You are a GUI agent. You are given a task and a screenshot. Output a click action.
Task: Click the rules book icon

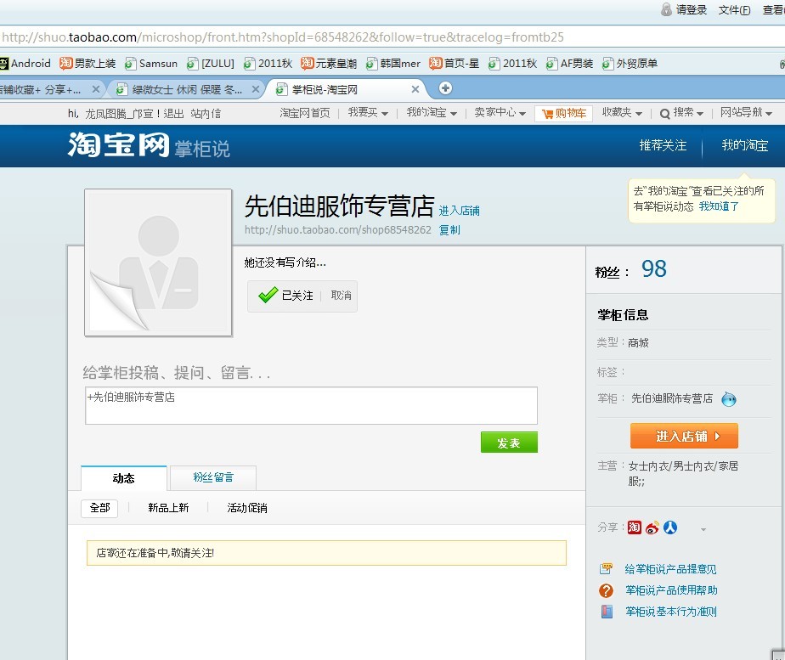607,612
